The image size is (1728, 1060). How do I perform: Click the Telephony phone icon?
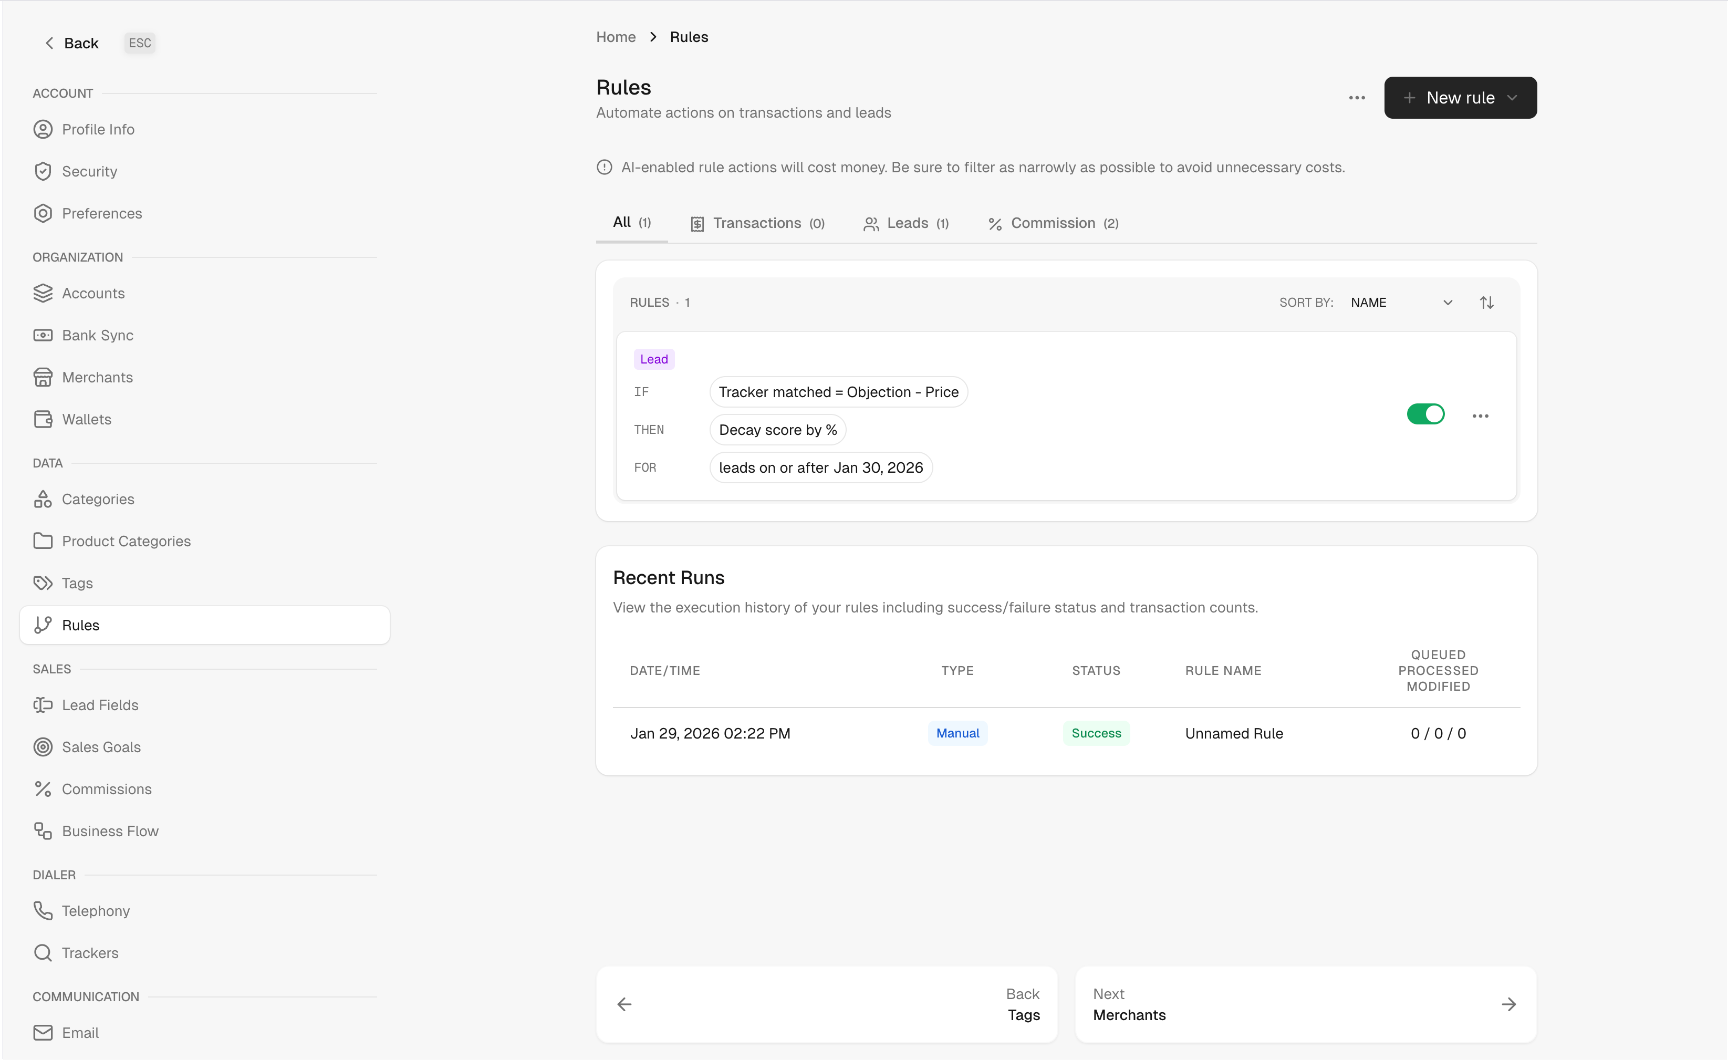click(43, 911)
